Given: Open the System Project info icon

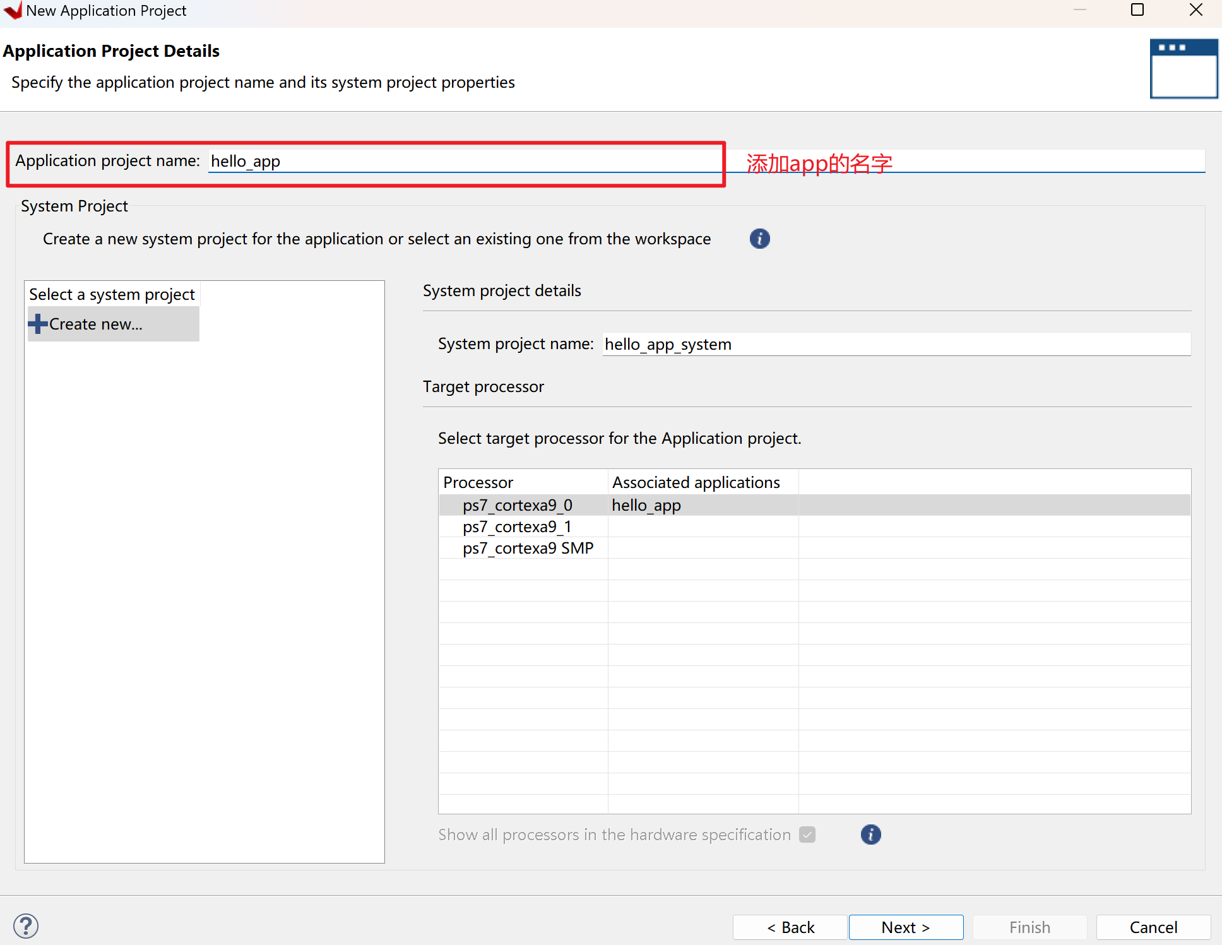Looking at the screenshot, I should tap(759, 239).
